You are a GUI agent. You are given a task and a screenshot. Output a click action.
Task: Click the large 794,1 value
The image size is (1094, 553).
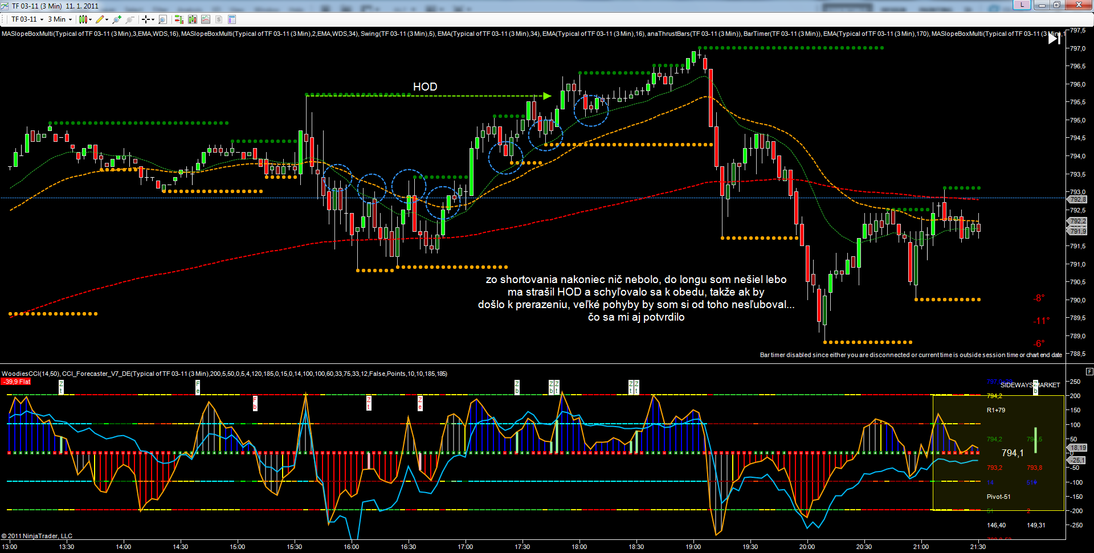(1013, 453)
